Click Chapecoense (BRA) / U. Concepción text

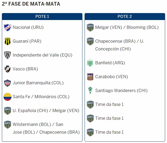coord(119,45)
